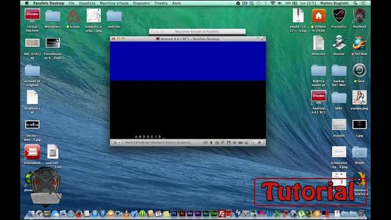Expand the status bar arrow beside the gear
This screenshot has height=220, width=391.
point(254,142)
